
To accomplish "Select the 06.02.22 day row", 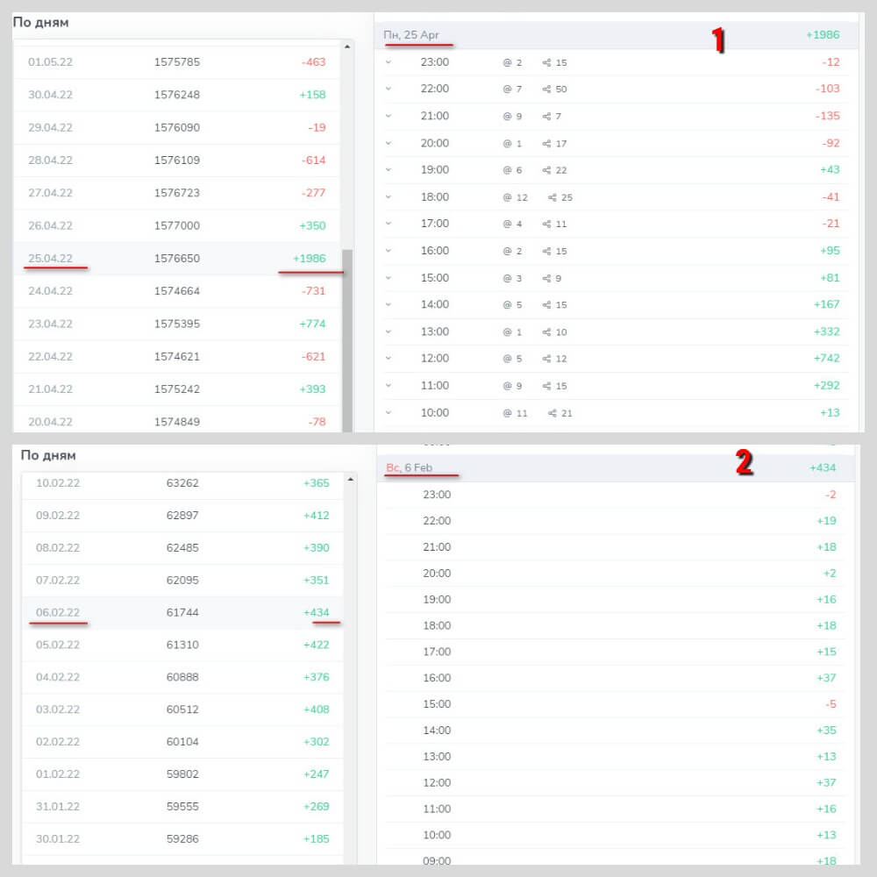I will [x=175, y=612].
